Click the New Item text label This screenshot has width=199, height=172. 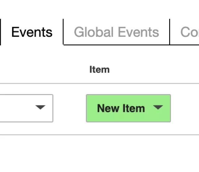pyautogui.click(x=121, y=108)
